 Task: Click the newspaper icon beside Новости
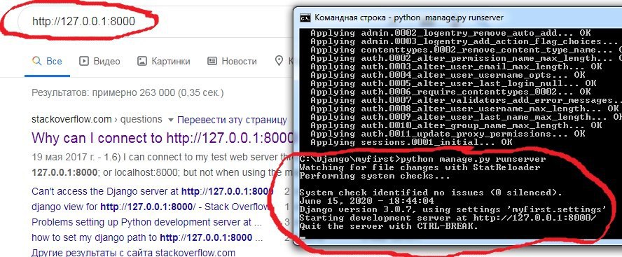tap(212, 61)
